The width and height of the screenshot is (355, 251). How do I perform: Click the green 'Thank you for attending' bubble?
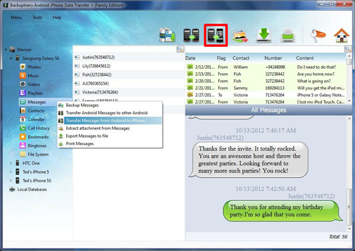click(x=283, y=211)
